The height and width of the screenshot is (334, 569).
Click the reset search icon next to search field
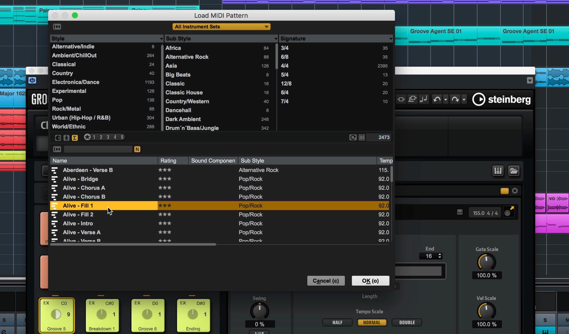click(57, 149)
